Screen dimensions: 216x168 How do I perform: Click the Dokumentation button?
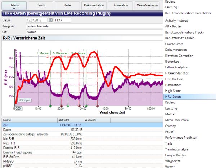(x=94, y=5)
